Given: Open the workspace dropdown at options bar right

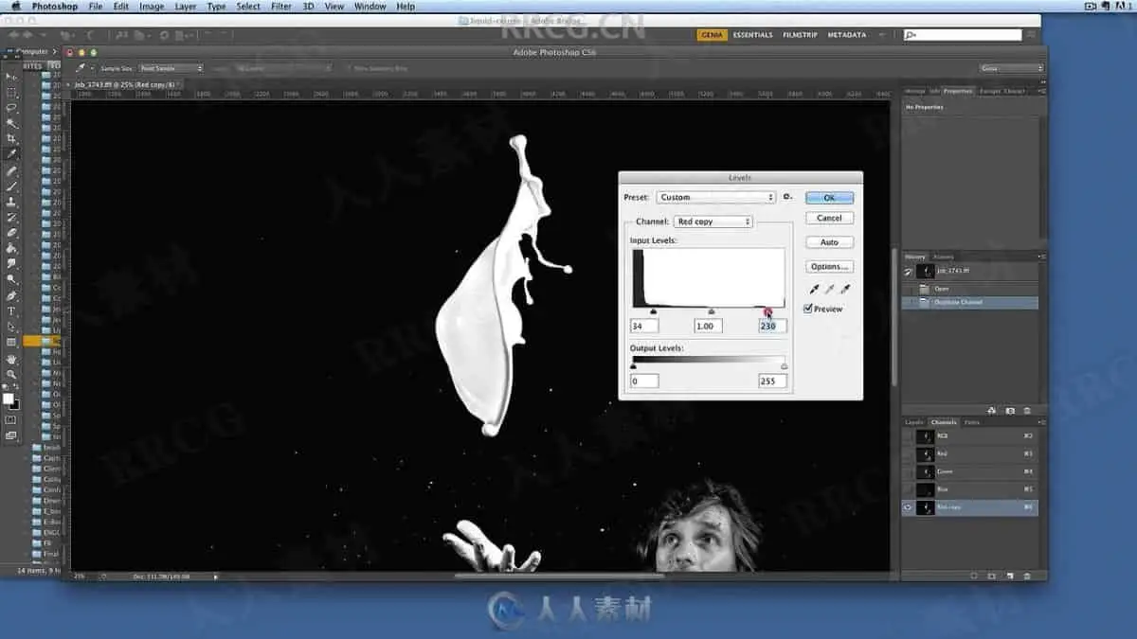Looking at the screenshot, I should tap(1012, 68).
